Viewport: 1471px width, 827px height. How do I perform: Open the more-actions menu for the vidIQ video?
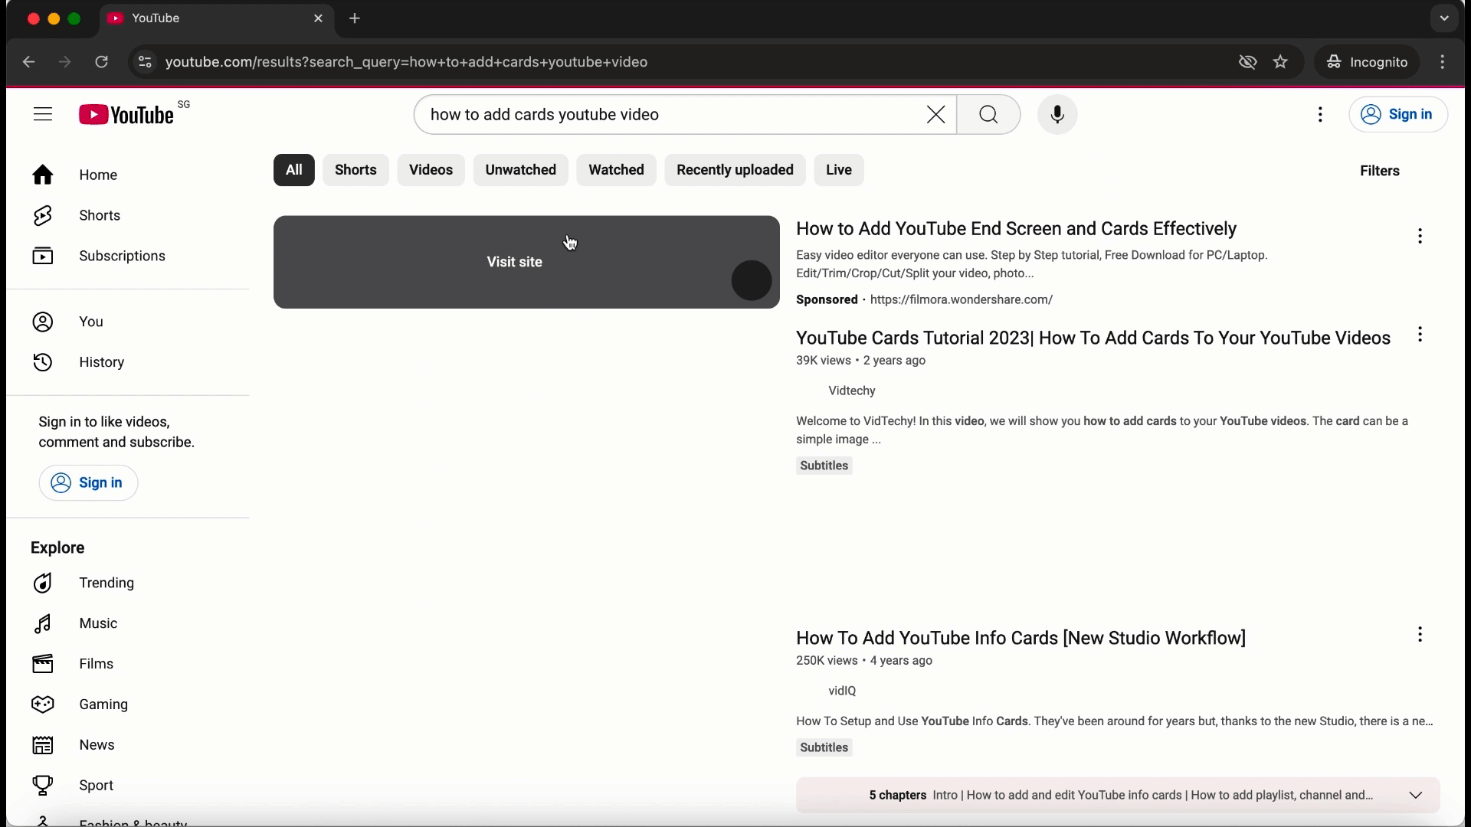pos(1420,635)
